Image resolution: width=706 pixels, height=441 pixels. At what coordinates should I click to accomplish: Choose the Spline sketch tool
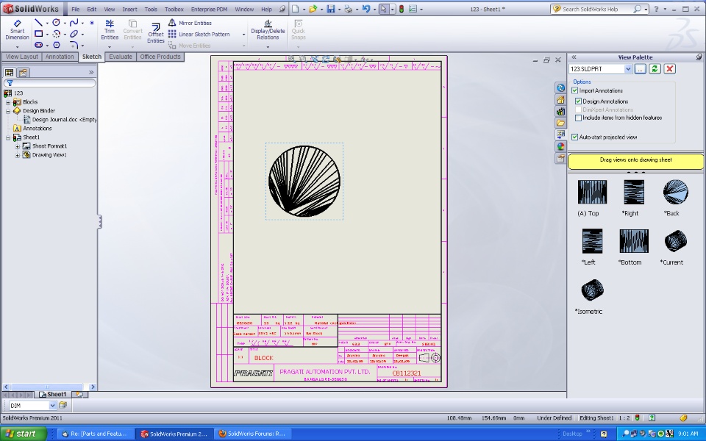tap(74, 23)
